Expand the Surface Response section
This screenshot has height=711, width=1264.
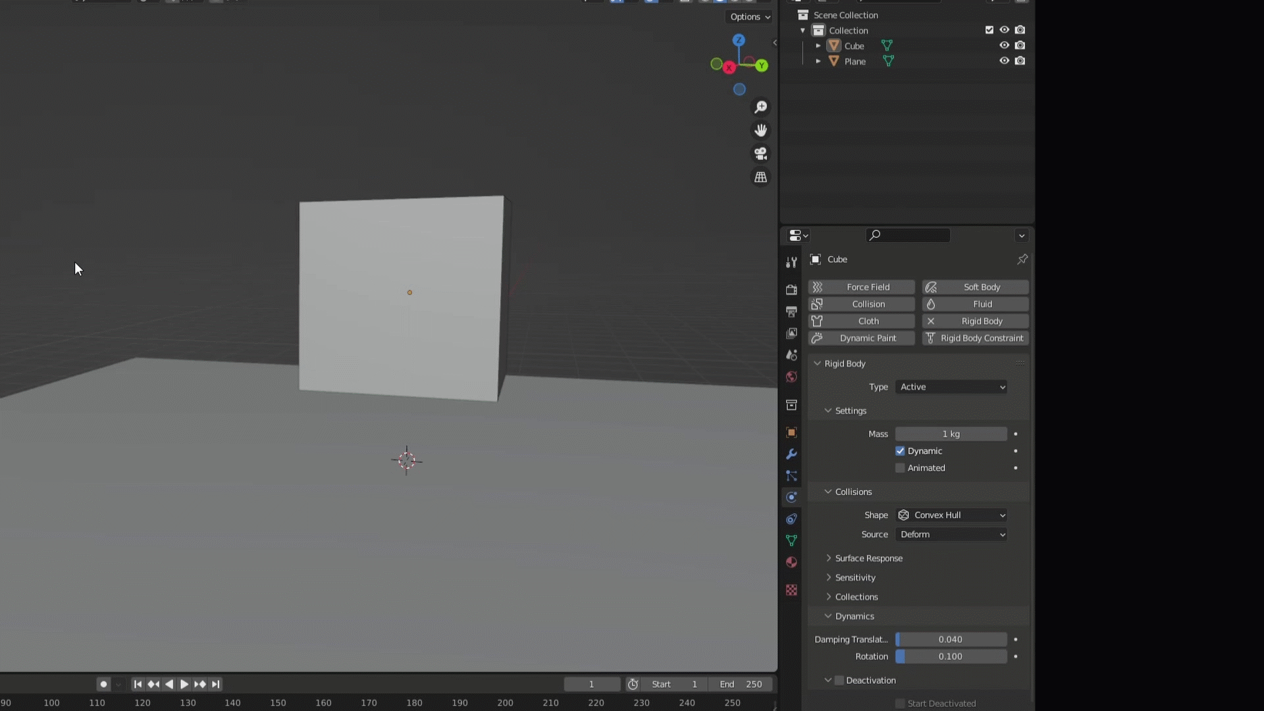pos(868,558)
